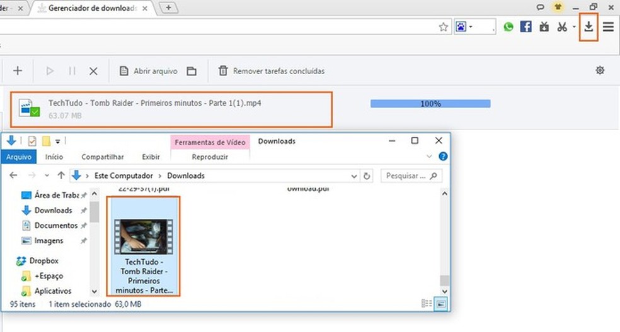Screen dimensions: 620x332
Task: Expand the address bar history dropdown
Action: pos(354,176)
